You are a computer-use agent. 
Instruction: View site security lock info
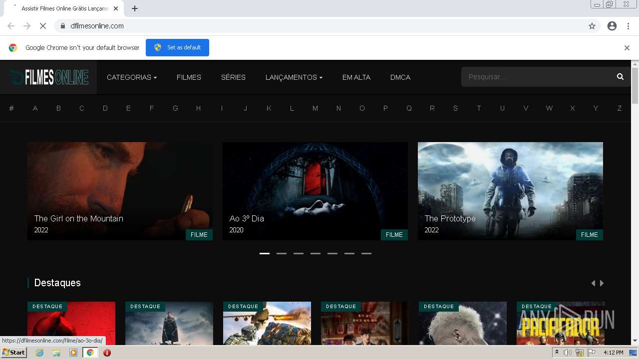click(x=62, y=26)
